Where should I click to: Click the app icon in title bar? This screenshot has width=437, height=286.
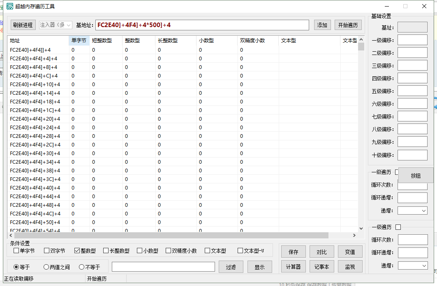(x=9, y=6)
